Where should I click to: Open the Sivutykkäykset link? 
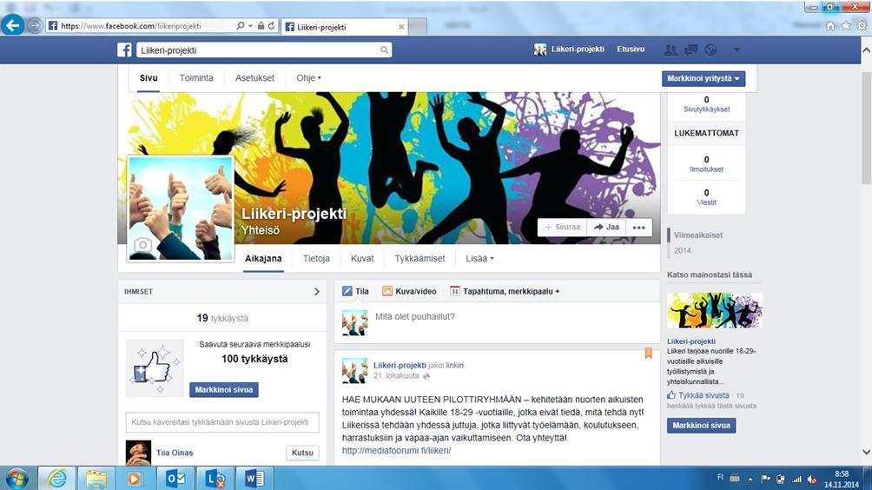[x=706, y=109]
